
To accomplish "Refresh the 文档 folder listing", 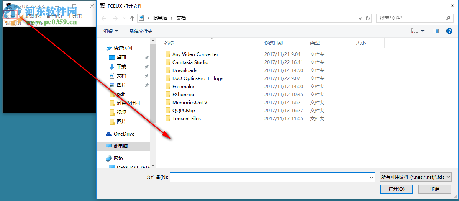I will tap(368, 18).
